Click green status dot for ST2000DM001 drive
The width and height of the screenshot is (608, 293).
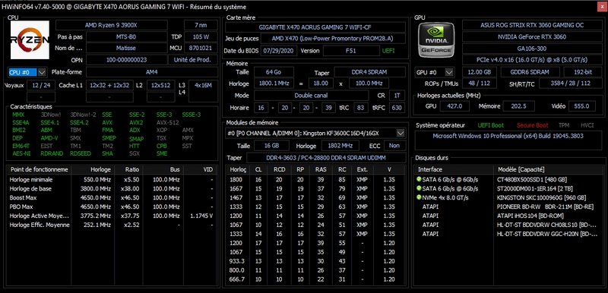tap(419, 188)
